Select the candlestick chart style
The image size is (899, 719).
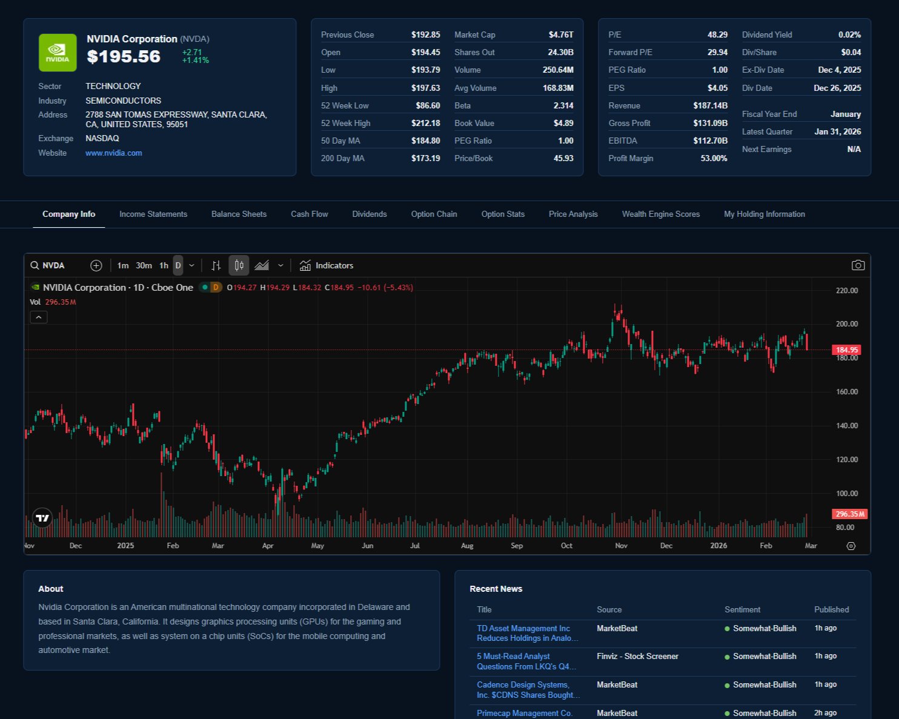click(x=238, y=265)
